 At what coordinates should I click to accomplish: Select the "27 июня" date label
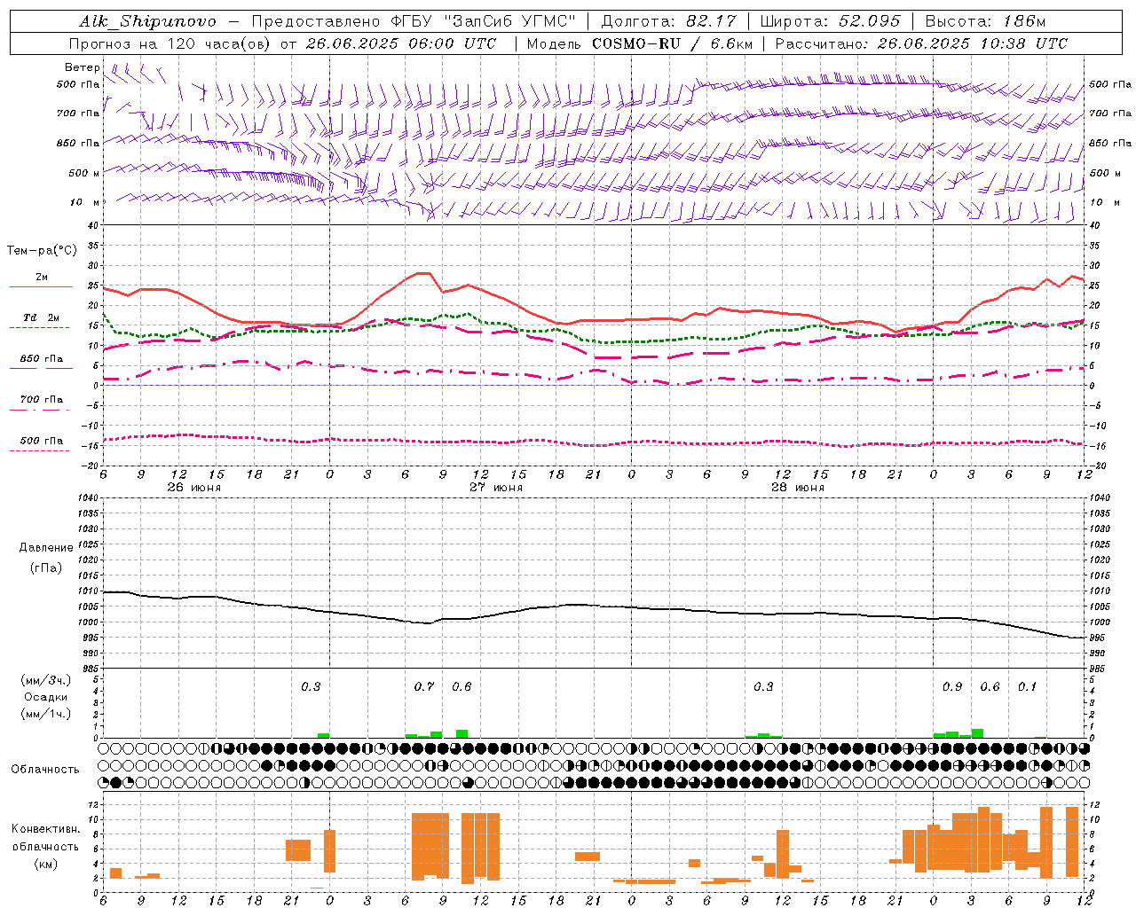tap(496, 488)
